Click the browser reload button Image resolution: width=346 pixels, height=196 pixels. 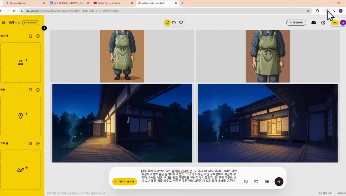point(14,11)
